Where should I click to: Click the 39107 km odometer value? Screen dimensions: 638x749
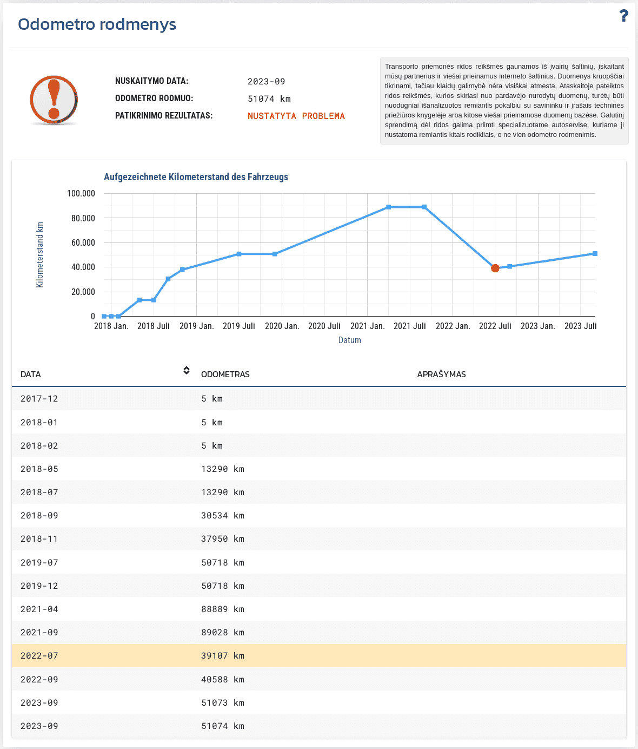(223, 656)
